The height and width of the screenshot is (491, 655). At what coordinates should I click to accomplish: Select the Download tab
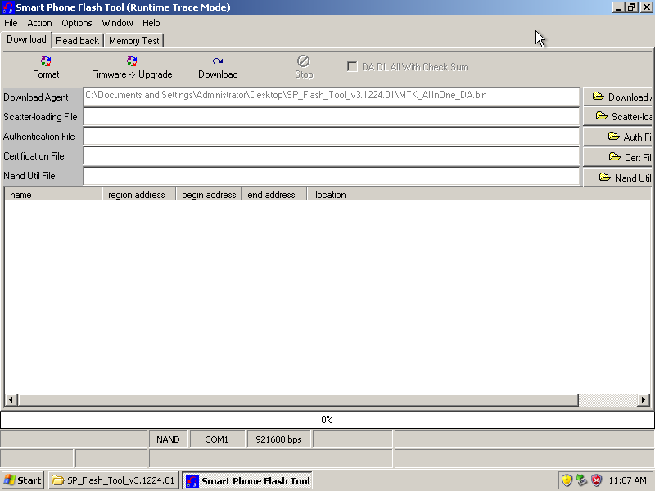26,39
